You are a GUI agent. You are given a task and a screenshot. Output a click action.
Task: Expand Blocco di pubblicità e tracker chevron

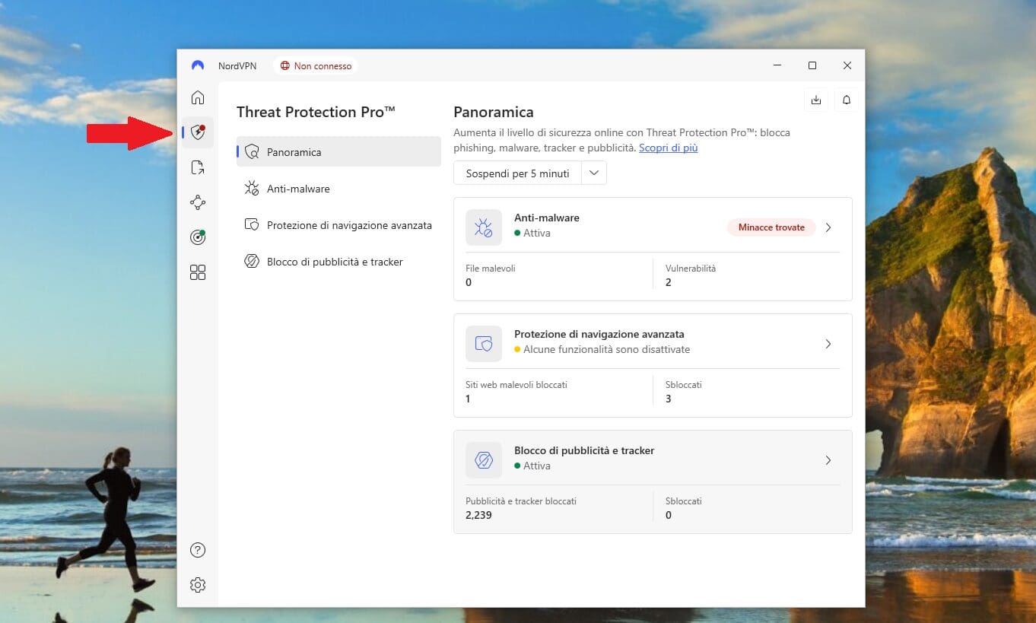(828, 460)
